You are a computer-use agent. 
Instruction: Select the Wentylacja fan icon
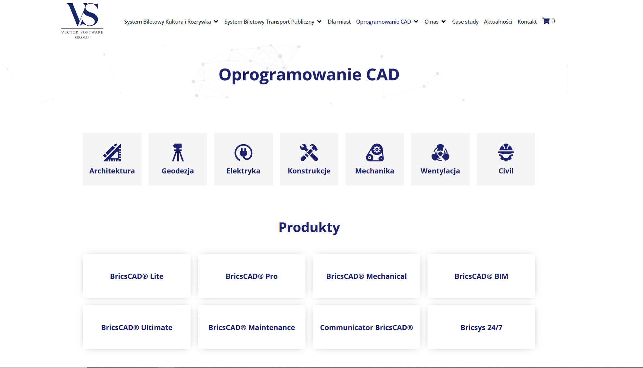(x=440, y=152)
